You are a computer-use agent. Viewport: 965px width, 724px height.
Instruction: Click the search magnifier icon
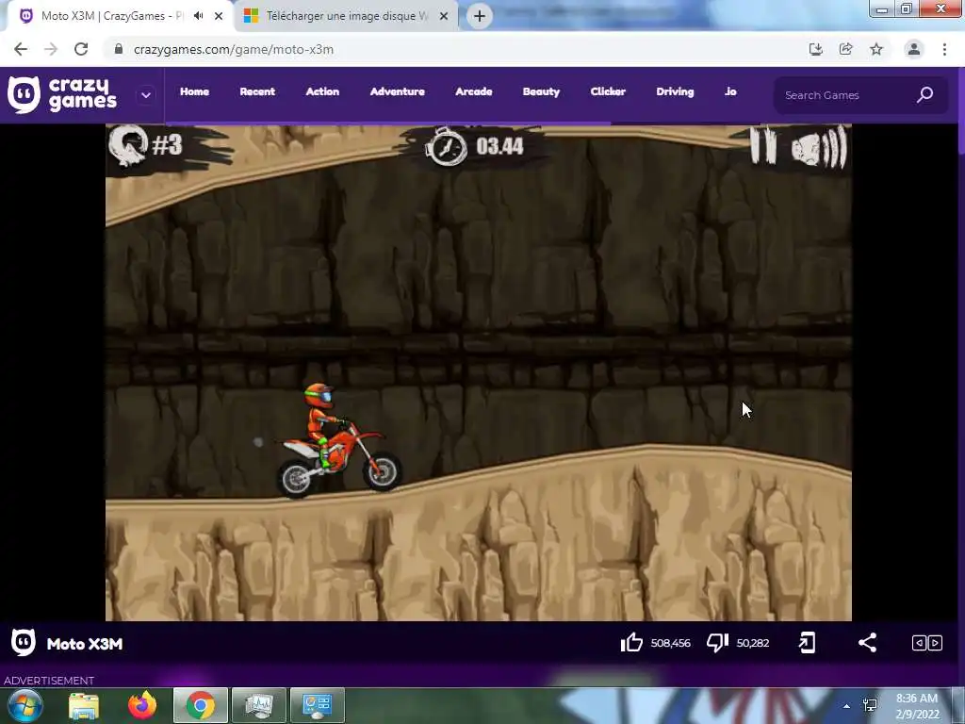(924, 95)
